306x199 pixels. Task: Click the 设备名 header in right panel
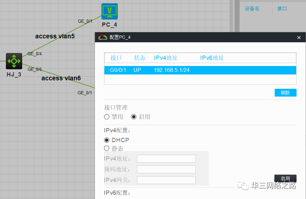(x=252, y=8)
